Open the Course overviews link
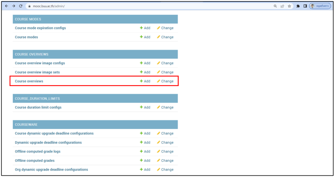 tap(29, 81)
